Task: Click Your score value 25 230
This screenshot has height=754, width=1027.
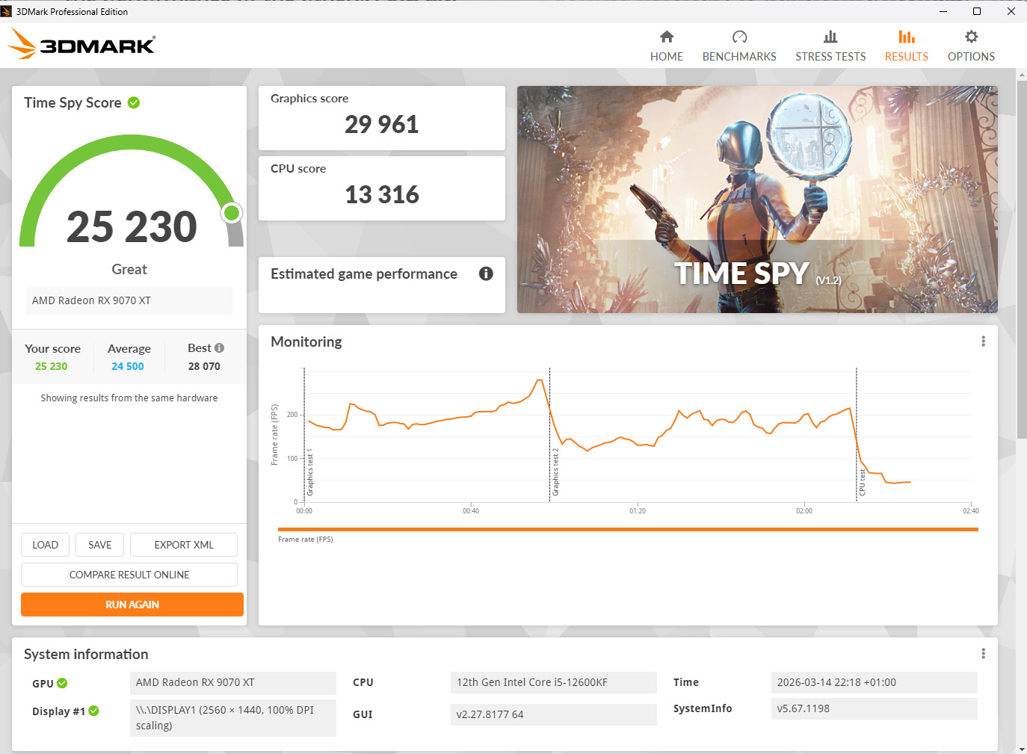Action: [x=51, y=366]
